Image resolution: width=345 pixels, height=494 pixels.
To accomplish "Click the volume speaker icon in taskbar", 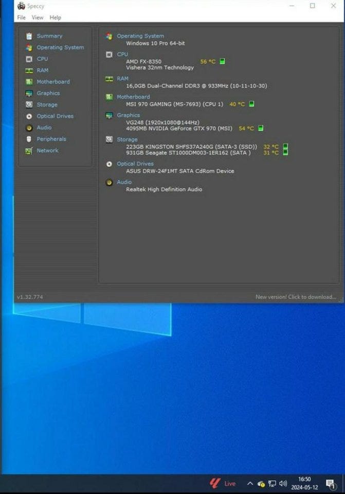I will (283, 483).
